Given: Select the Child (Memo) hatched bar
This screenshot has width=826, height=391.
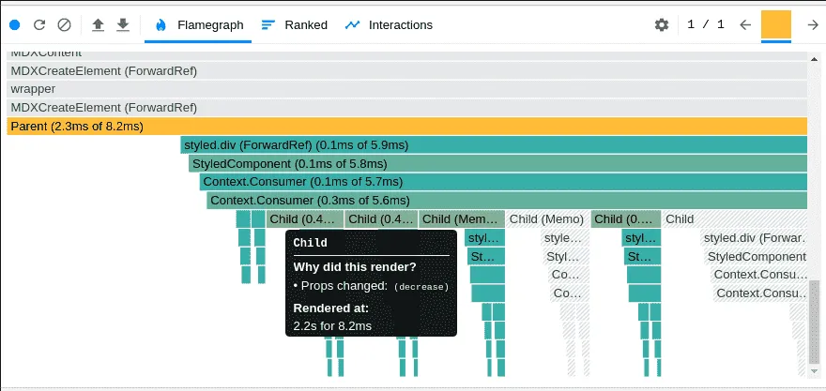Looking at the screenshot, I should (547, 218).
